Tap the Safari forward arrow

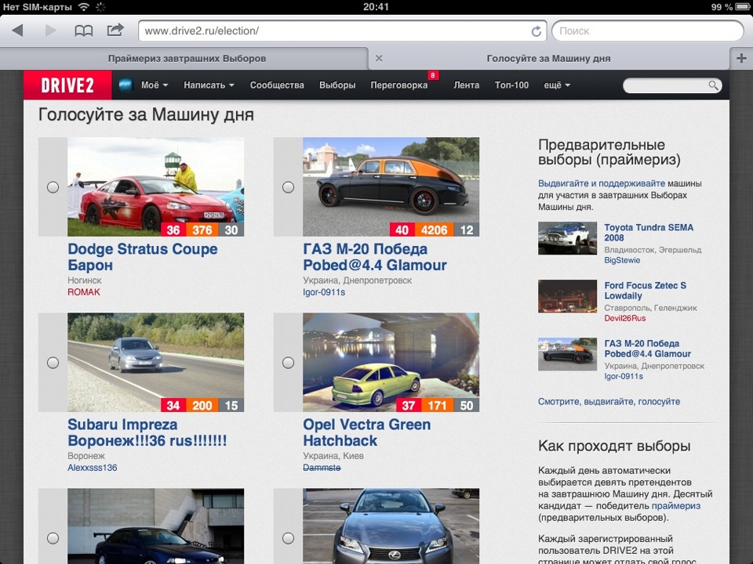pos(50,31)
